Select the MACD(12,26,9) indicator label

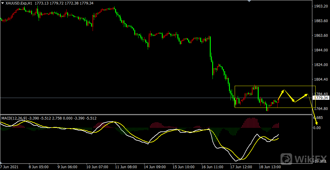(14, 118)
